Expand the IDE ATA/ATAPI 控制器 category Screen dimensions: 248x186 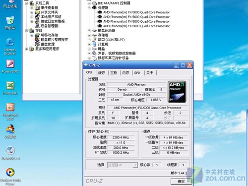pyautogui.click(x=89, y=3)
